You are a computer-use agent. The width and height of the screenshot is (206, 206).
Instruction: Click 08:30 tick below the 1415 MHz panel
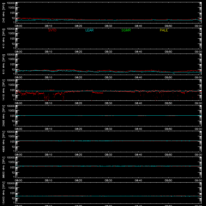pos(108,103)
